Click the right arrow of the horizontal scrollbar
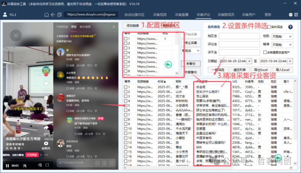 pos(291,168)
